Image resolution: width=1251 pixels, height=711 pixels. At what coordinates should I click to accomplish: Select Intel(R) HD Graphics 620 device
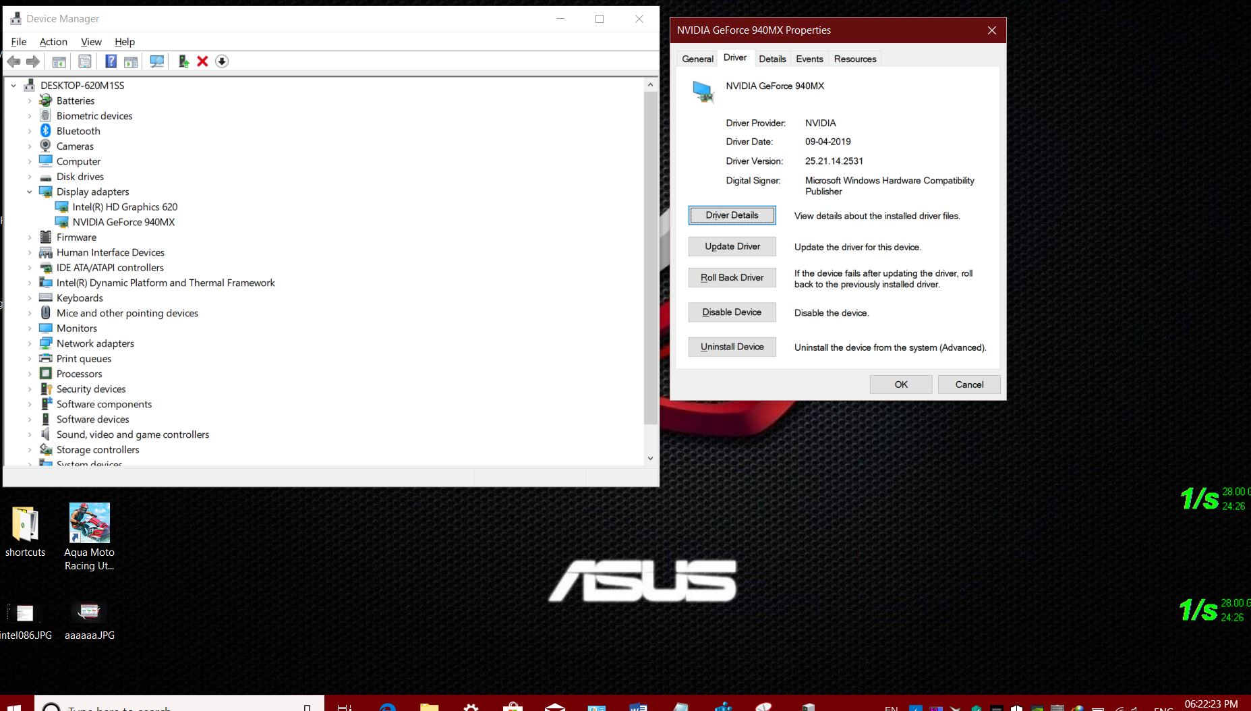pyautogui.click(x=125, y=207)
